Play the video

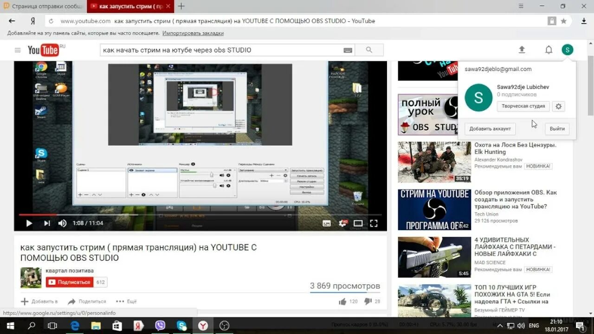(x=29, y=223)
